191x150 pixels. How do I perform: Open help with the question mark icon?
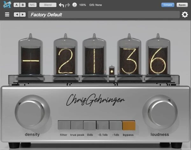(74, 5)
